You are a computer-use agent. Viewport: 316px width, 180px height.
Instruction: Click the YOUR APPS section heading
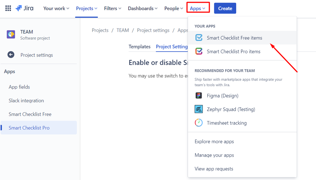205,26
